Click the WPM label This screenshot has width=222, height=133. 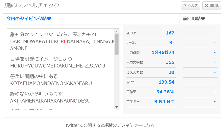[x=130, y=82]
